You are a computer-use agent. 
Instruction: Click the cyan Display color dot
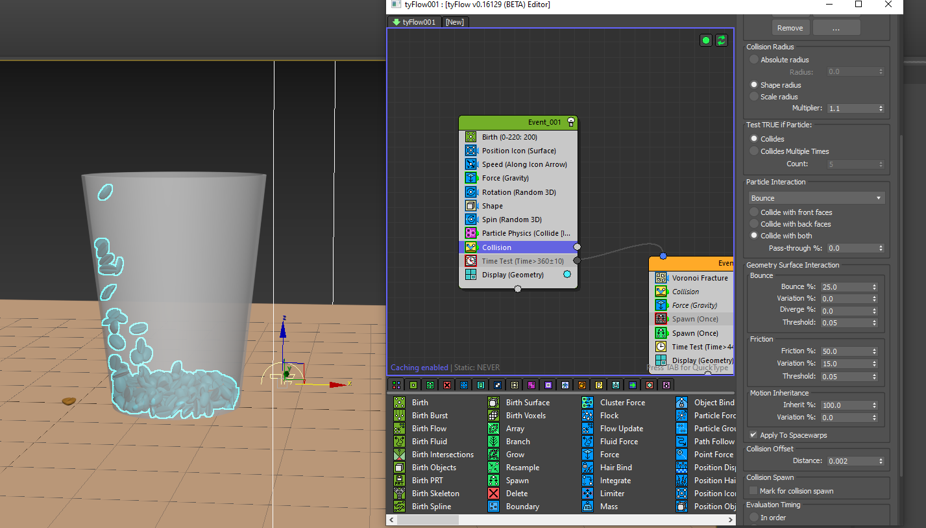(x=567, y=275)
